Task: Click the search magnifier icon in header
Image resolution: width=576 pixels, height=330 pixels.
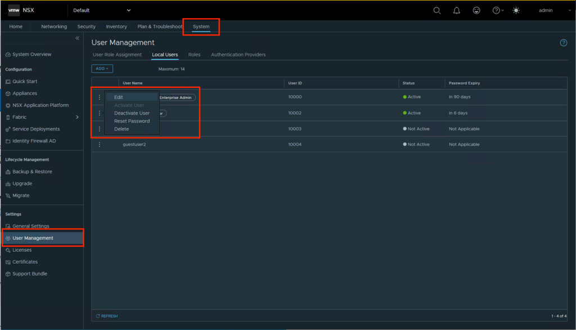Action: coord(437,10)
